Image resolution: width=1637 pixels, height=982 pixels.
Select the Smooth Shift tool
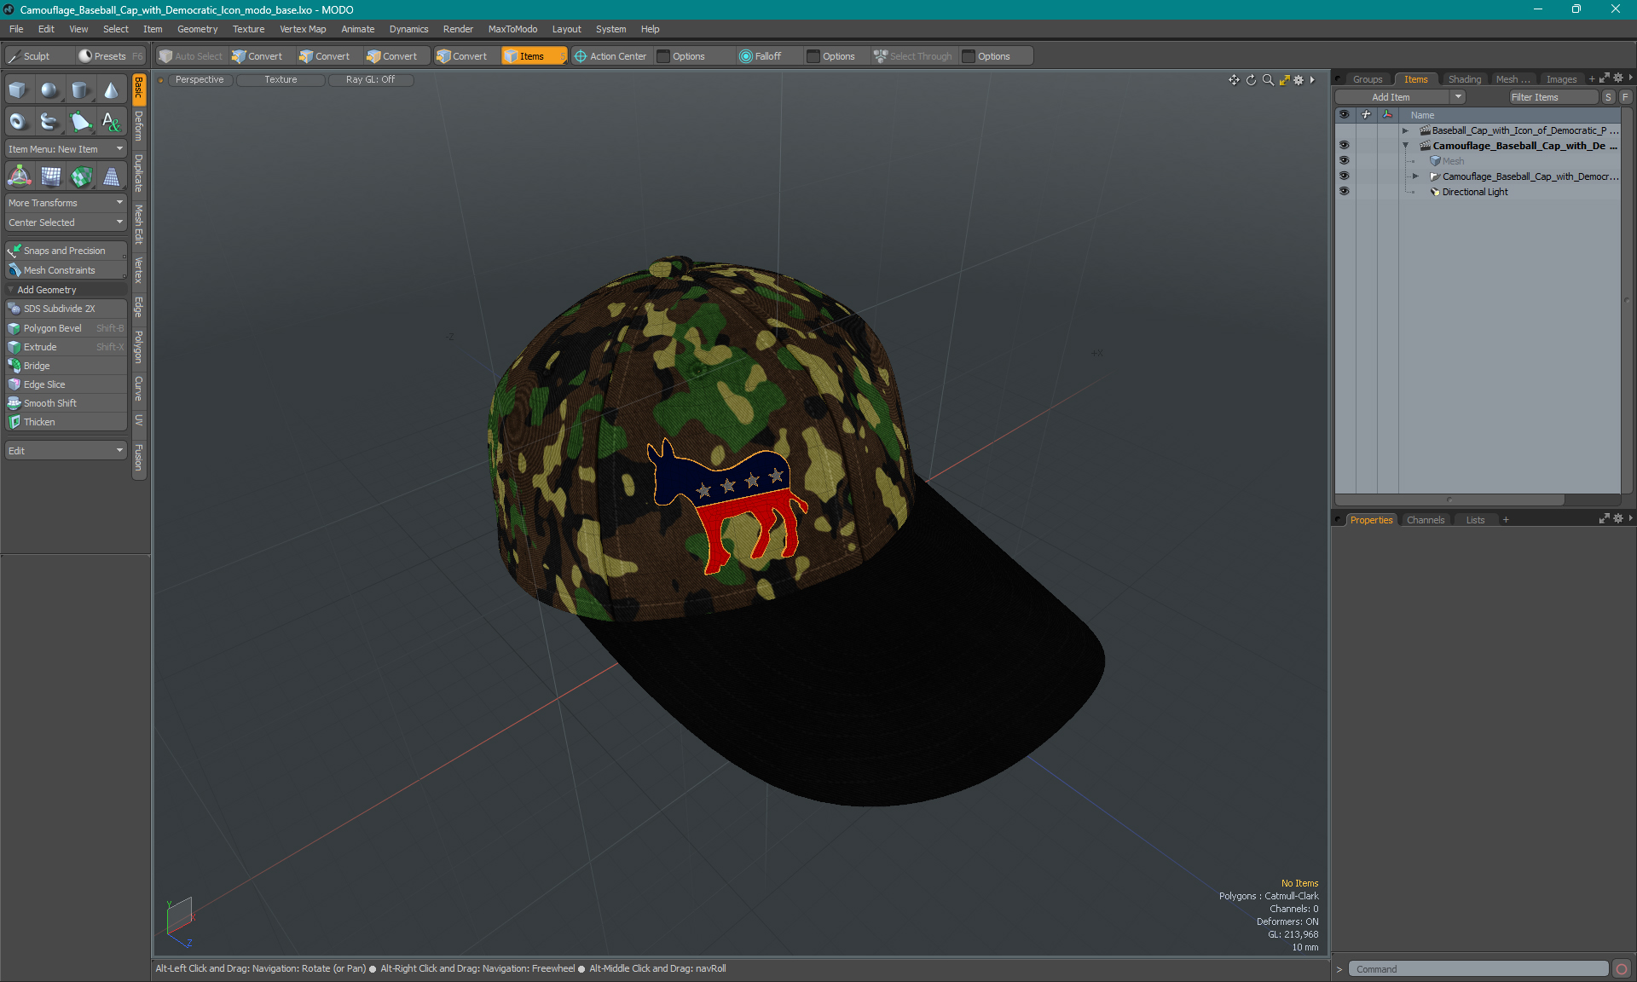click(x=67, y=403)
